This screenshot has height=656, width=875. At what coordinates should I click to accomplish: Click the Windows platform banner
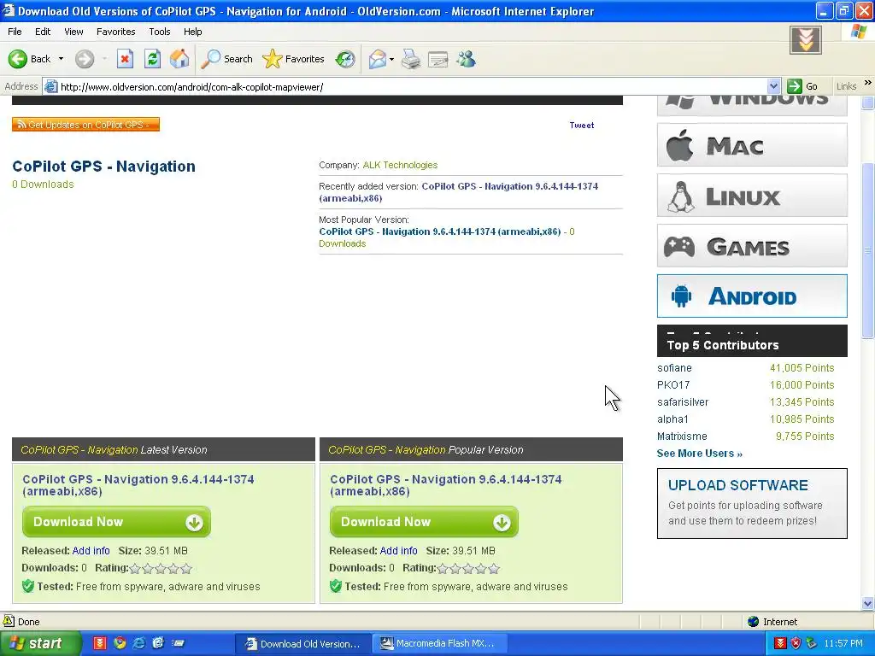pyautogui.click(x=752, y=105)
